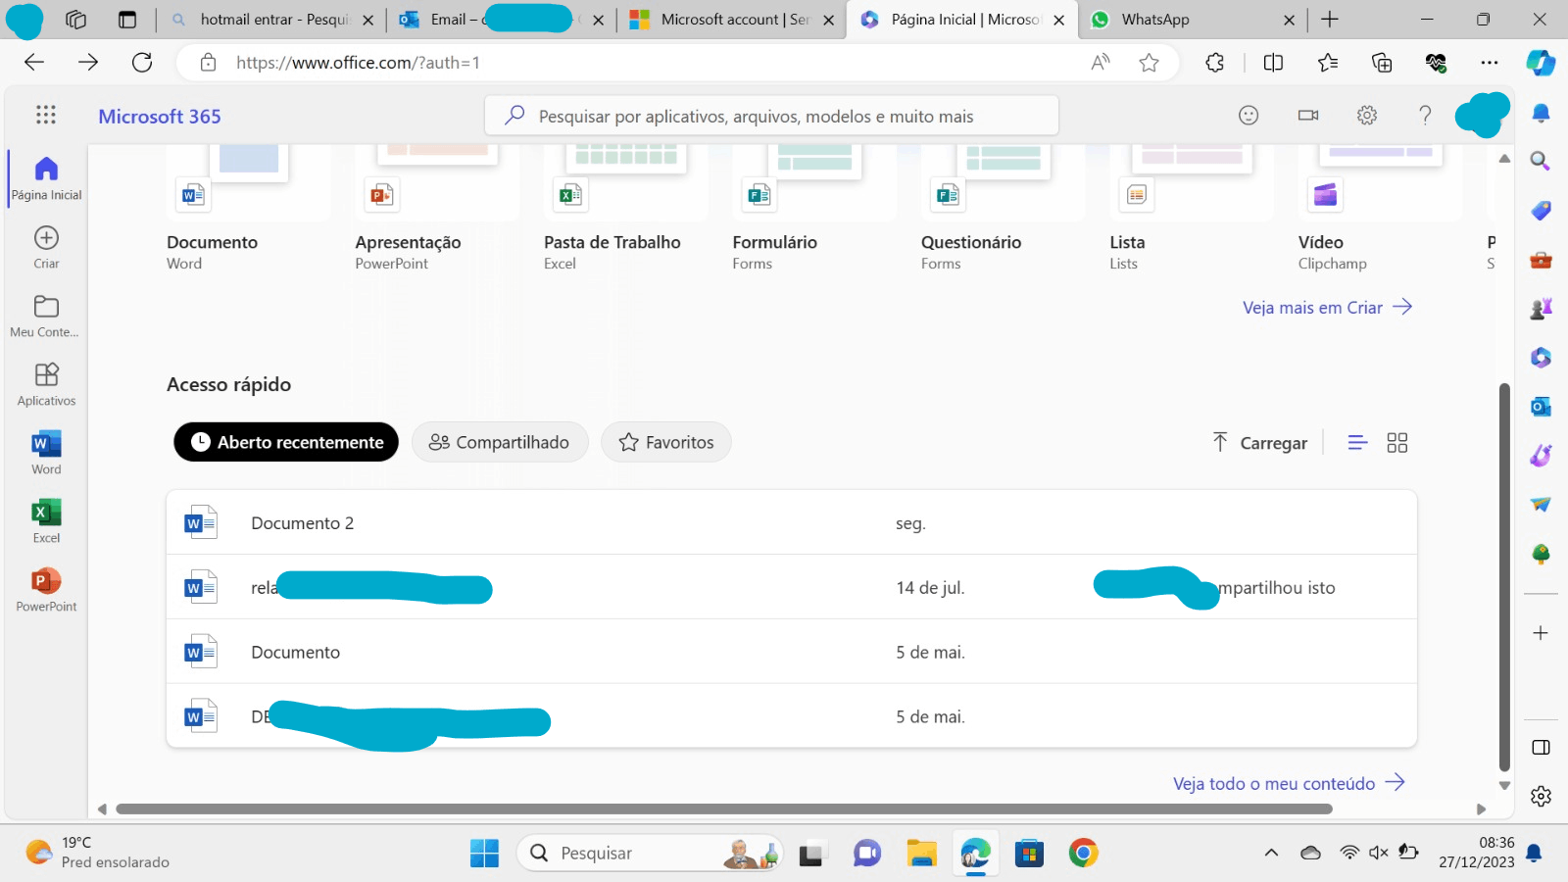Screen dimensions: 1568x882
Task: Switch to the hotmail entrar browser tab
Action: coord(271,20)
